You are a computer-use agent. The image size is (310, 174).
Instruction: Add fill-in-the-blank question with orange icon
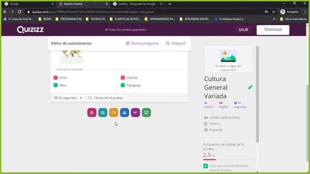113,113
